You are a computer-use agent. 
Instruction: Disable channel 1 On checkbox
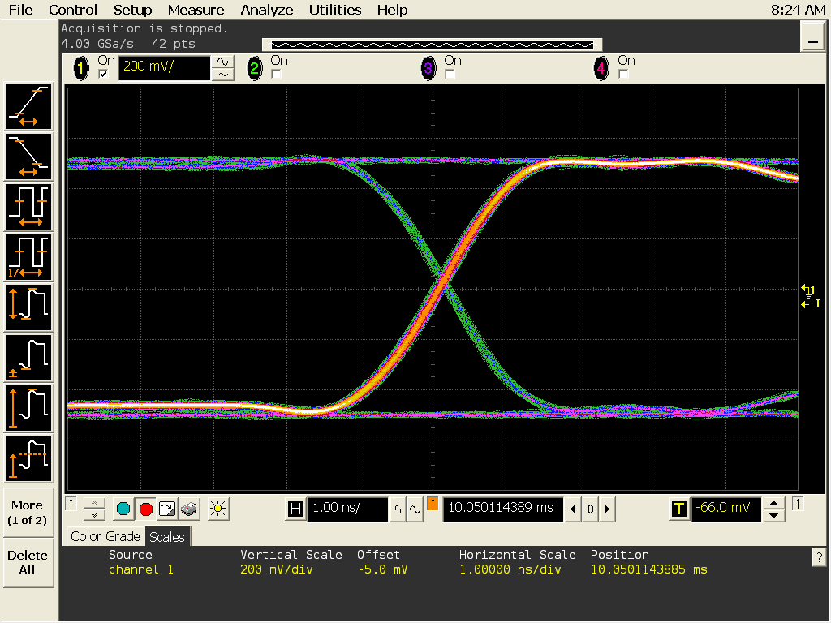(x=103, y=74)
